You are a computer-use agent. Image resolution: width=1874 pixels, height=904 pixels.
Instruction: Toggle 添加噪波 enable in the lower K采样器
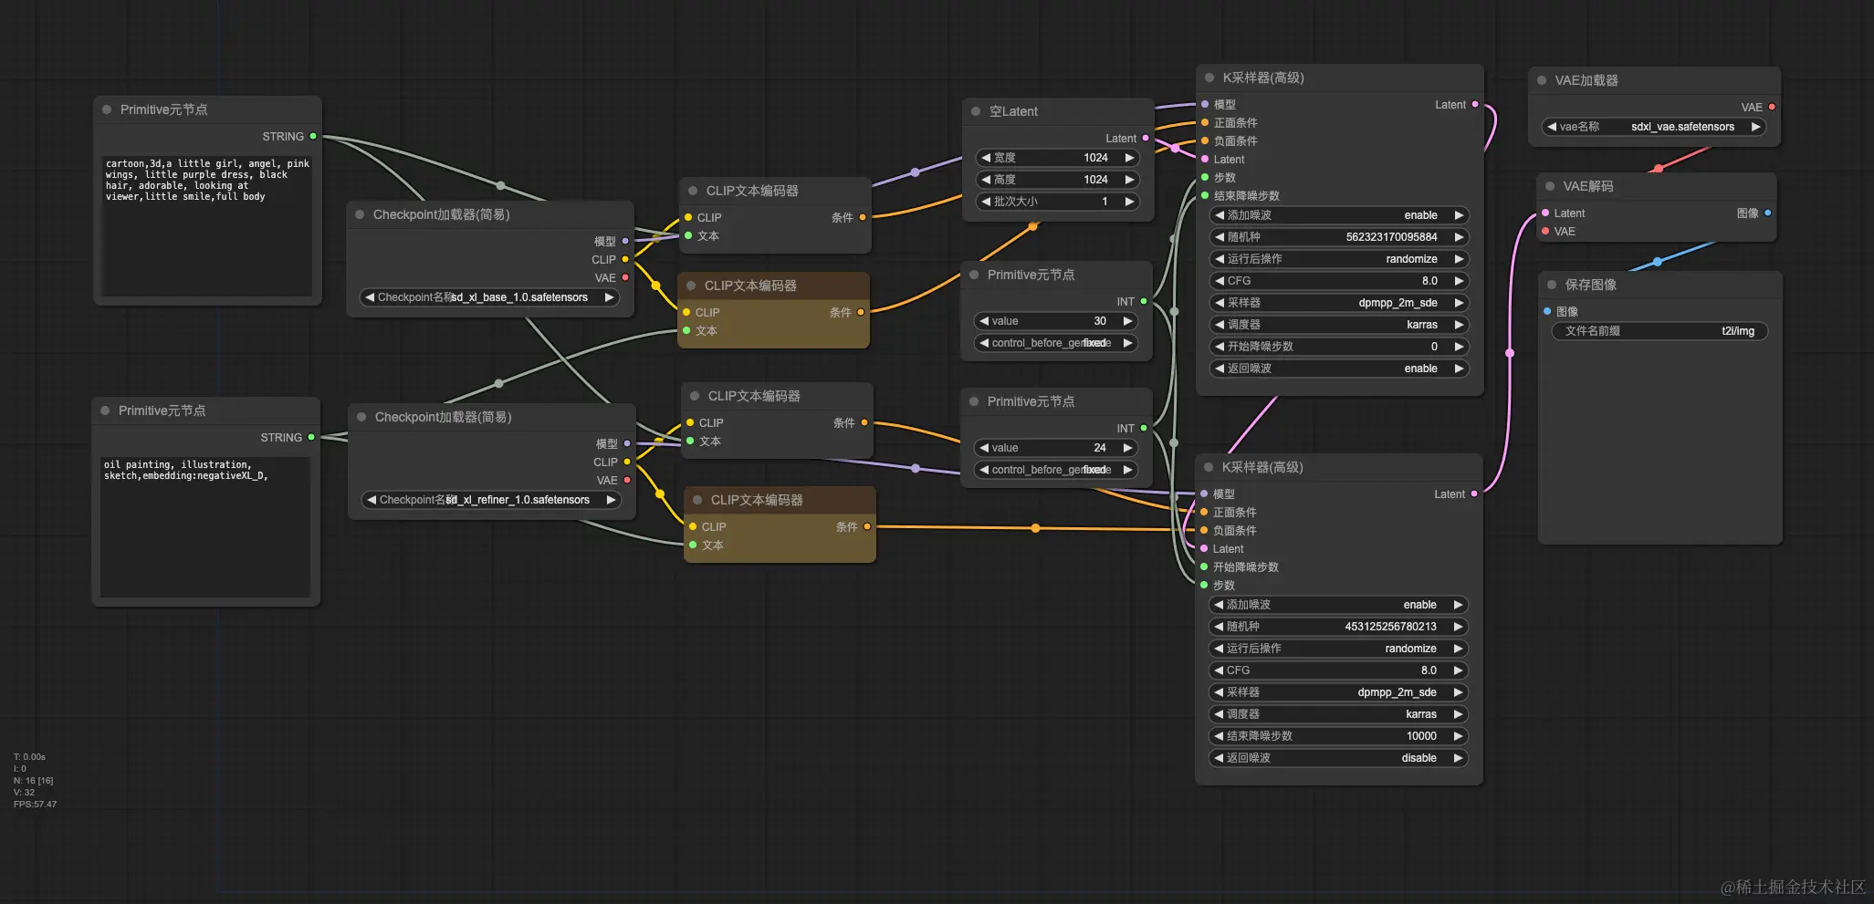coord(1338,605)
